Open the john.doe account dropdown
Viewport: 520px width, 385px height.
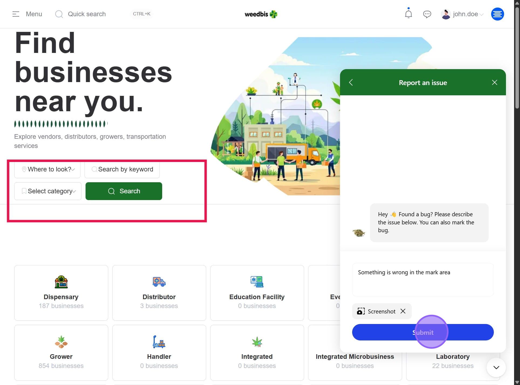(462, 14)
